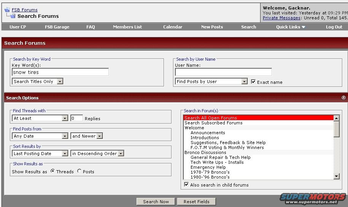Open the Private Messages link
Image resolution: width=348 pixels, height=207 pixels.
coord(281,18)
